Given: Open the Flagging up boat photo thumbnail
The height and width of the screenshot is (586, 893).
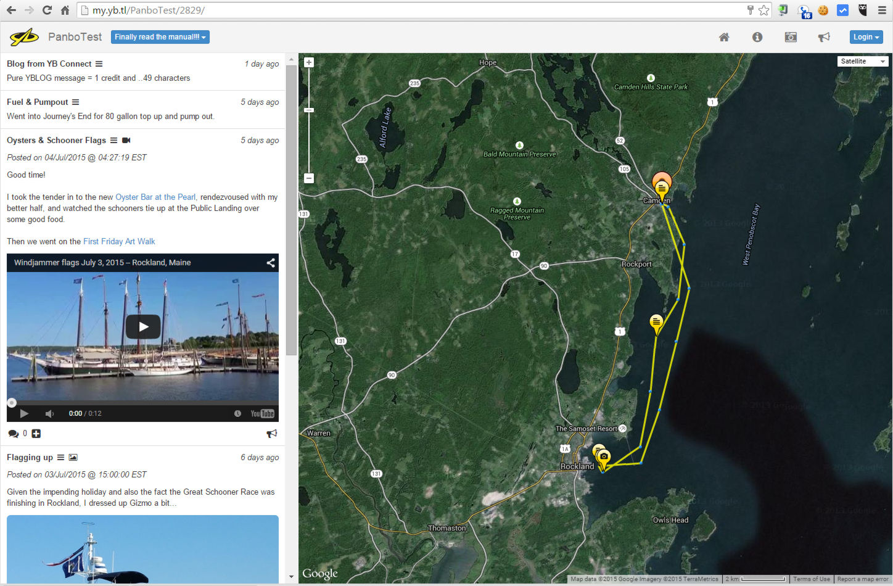Looking at the screenshot, I should point(142,549).
